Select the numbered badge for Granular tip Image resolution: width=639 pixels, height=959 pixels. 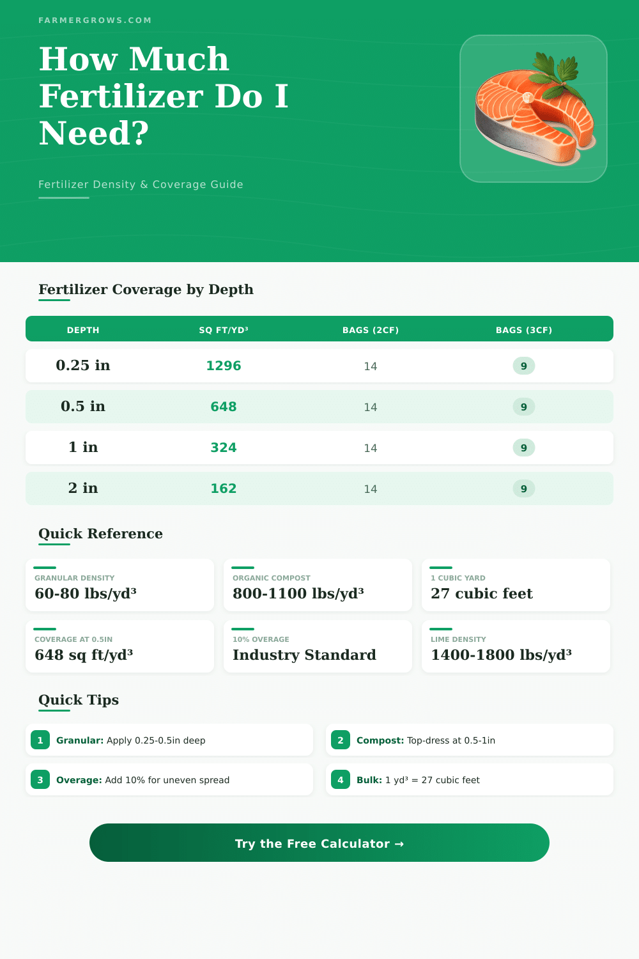pos(40,740)
